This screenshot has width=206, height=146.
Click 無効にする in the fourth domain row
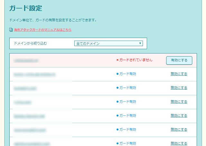[179, 102]
